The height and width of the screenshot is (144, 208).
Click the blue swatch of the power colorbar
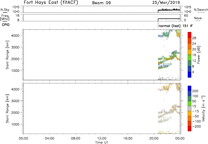190,75
